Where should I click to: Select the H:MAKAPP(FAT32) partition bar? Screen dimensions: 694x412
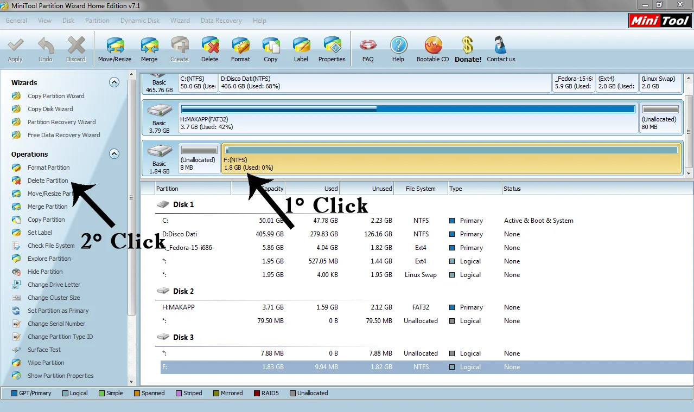[x=408, y=118]
